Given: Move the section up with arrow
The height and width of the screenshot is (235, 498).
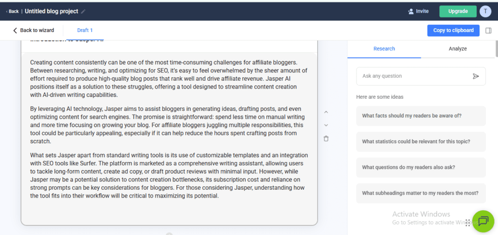Looking at the screenshot, I should (x=326, y=112).
